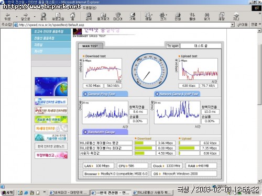This screenshot has height=196, width=262.
Task: Click the 8.00 Mbps maximum download value
Action: 166,148
